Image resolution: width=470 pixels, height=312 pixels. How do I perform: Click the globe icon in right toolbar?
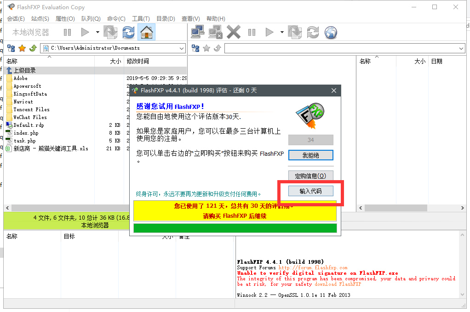[x=331, y=32]
